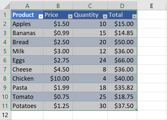Click the Select All corner triangle

point(7,6)
